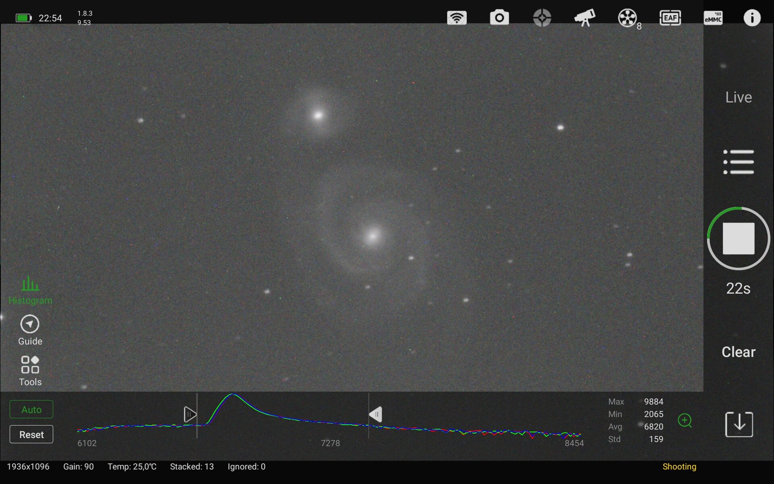The image size is (774, 484).
Task: Open the stacking settings list icon
Action: [x=738, y=162]
